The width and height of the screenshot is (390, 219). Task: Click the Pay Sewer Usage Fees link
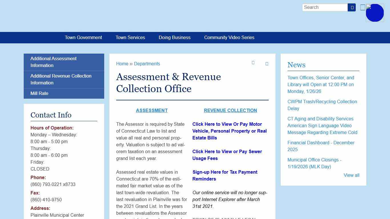(x=227, y=155)
